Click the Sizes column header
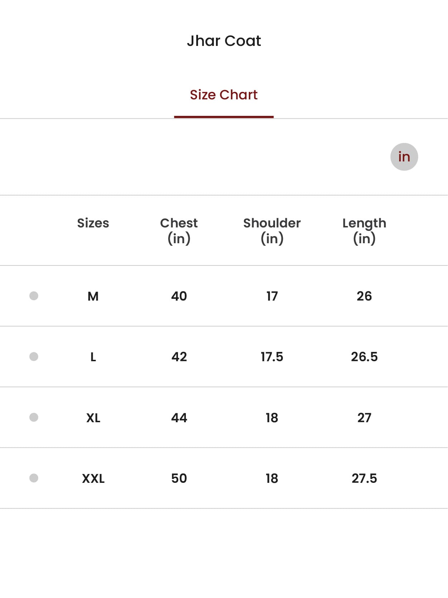The image size is (448, 598). pyautogui.click(x=93, y=223)
